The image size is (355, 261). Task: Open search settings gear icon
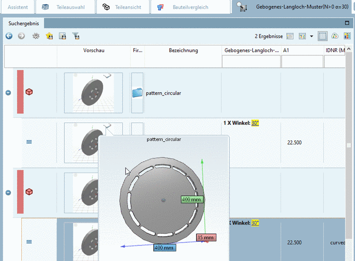pyautogui.click(x=35, y=36)
